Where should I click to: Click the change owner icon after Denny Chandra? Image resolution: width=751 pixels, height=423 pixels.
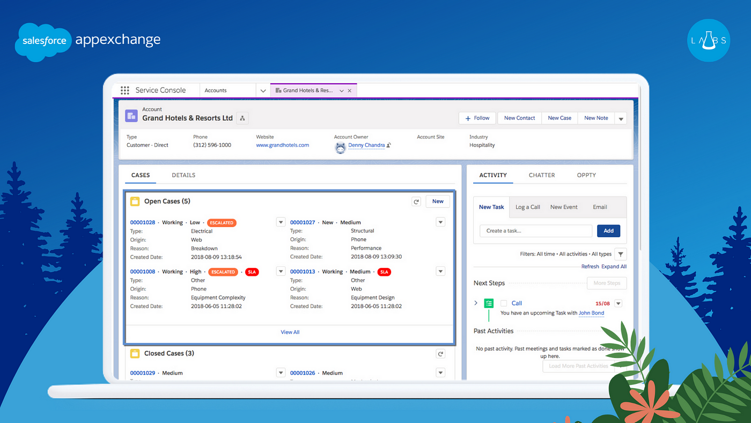coord(388,145)
